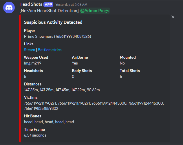Click the Total Shots field heading
The width and height of the screenshot is (183, 145).
[130, 71]
